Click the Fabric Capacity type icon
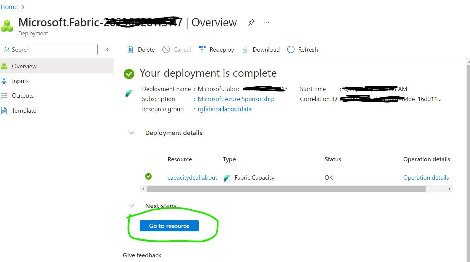Viewport: 470px width, 262px height. pyautogui.click(x=227, y=178)
